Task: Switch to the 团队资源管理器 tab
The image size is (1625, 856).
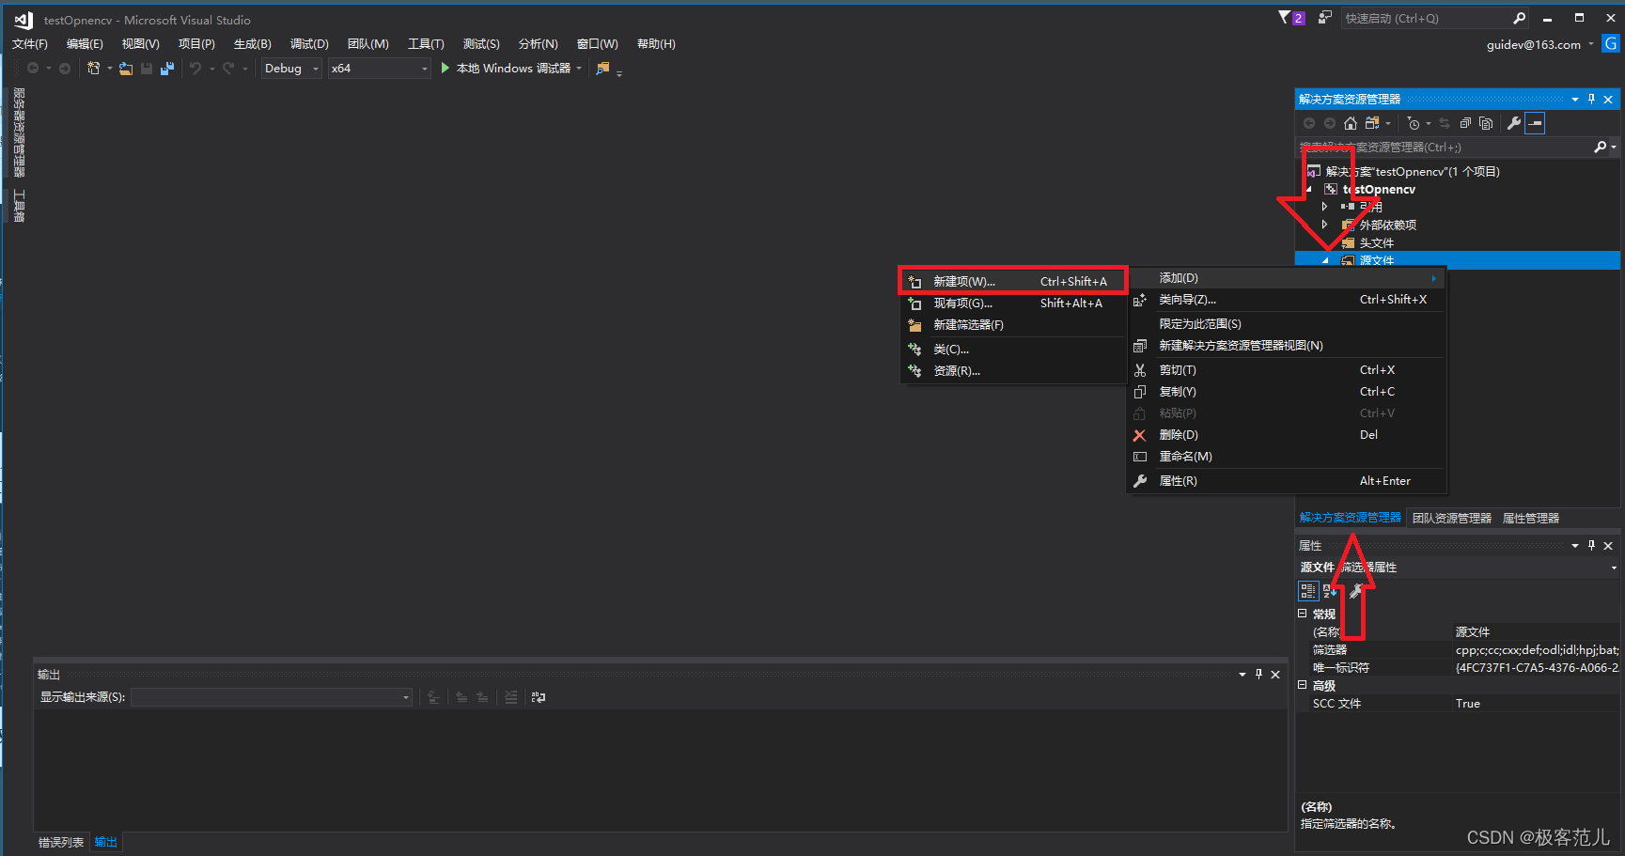Action: [1451, 519]
